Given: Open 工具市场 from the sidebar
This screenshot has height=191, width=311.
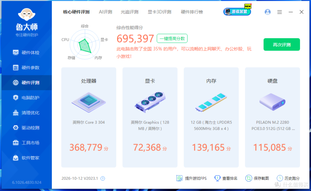Looking at the screenshot, I should tap(26, 143).
